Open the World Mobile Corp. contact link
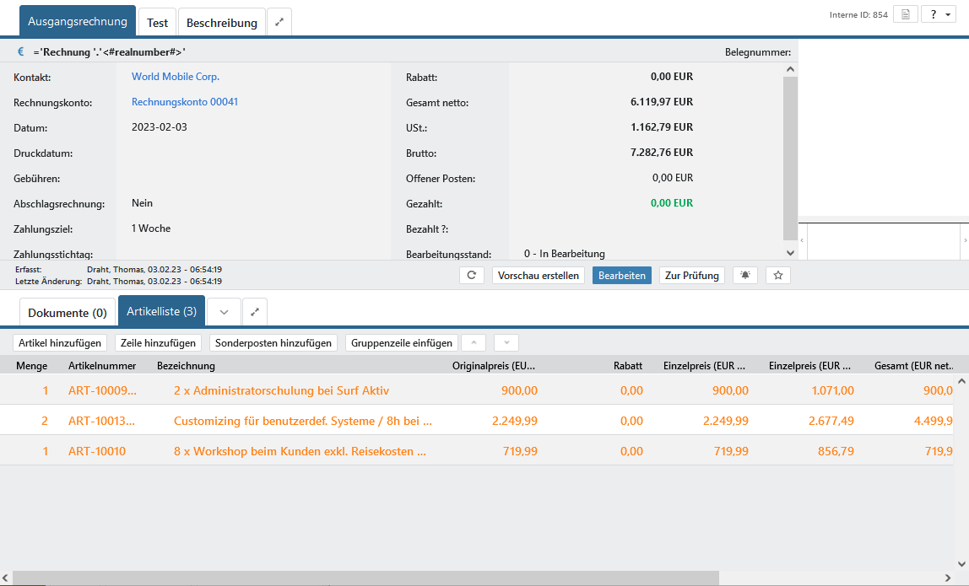Image resolution: width=969 pixels, height=586 pixels. coord(176,77)
